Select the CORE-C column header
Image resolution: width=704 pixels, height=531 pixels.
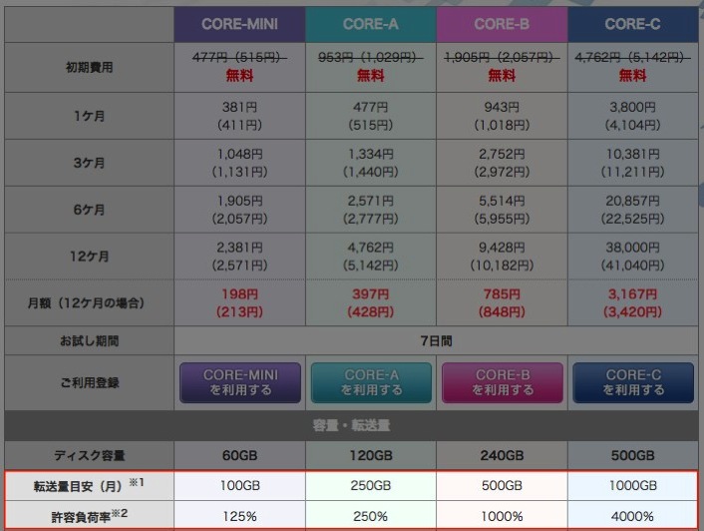coord(632,24)
